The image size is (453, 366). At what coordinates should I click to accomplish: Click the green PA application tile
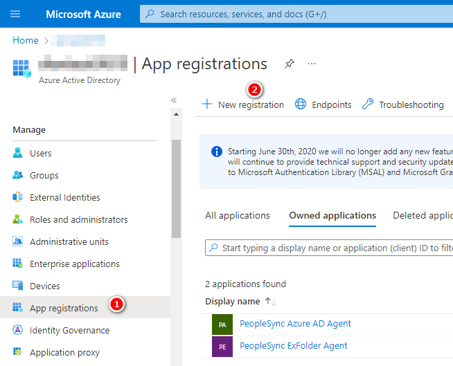pos(222,324)
